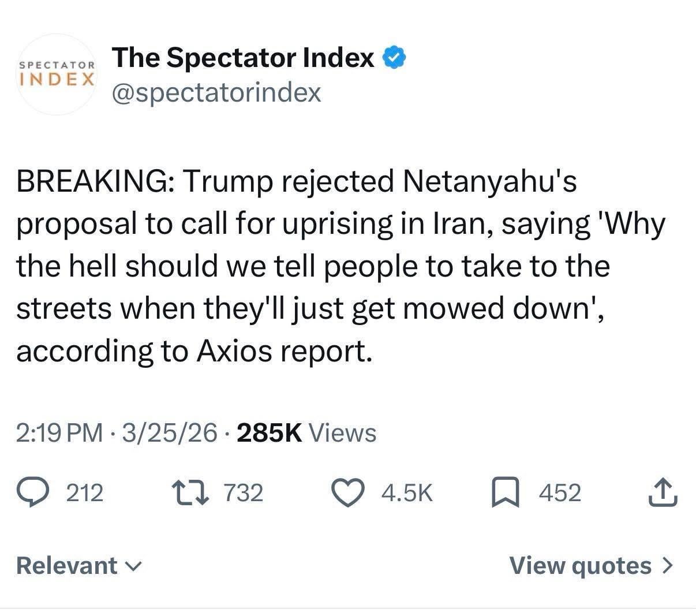Click the arrow next to View quotes
This screenshot has width=696, height=612.
pos(667,565)
